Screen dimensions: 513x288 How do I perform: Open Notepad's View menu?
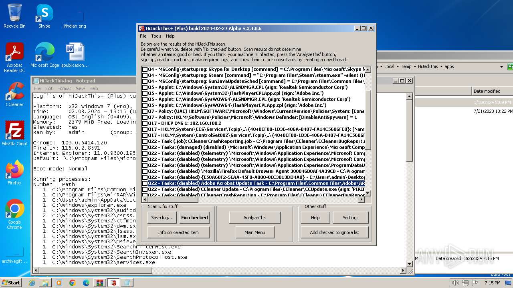[x=80, y=88]
